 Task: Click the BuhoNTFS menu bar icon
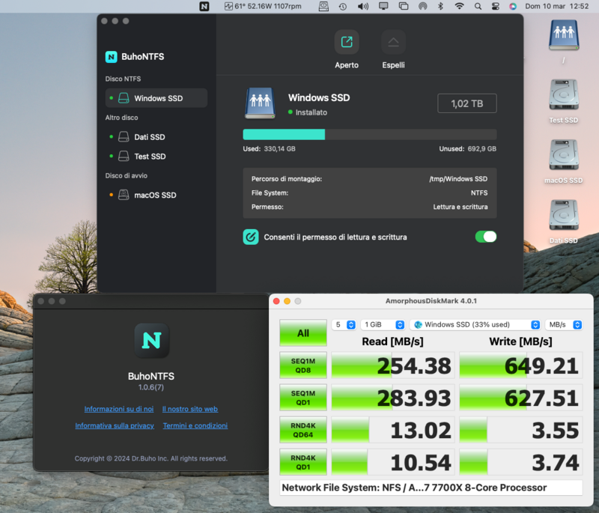tap(204, 6)
